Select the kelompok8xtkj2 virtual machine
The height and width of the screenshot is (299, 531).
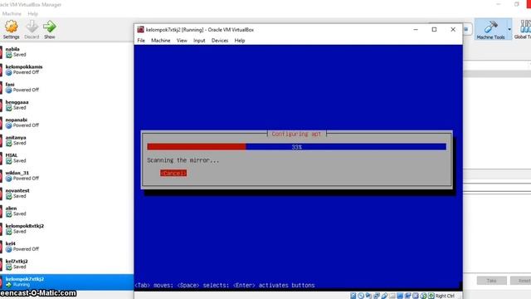click(x=66, y=228)
